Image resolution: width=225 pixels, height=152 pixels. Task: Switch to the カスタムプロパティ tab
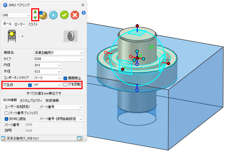click(x=31, y=100)
